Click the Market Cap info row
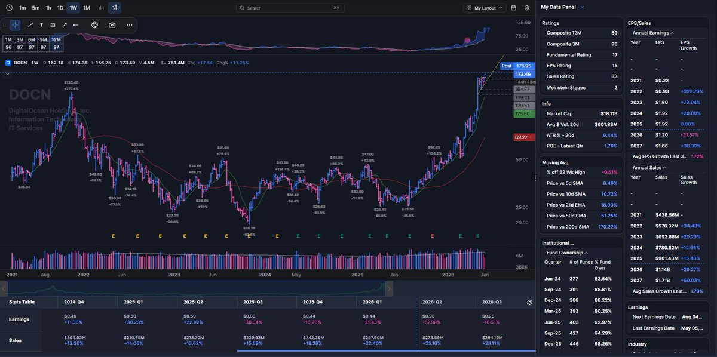The height and width of the screenshot is (357, 717). pyautogui.click(x=581, y=113)
